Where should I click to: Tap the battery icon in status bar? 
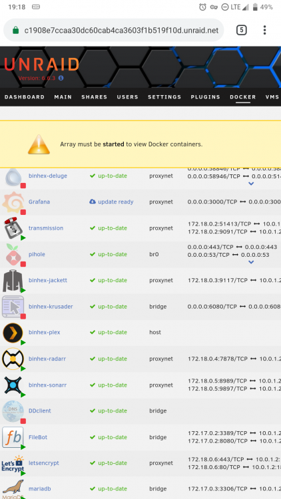click(255, 7)
